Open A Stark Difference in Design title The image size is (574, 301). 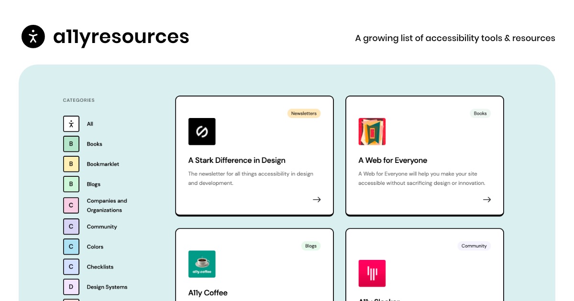coord(237,160)
